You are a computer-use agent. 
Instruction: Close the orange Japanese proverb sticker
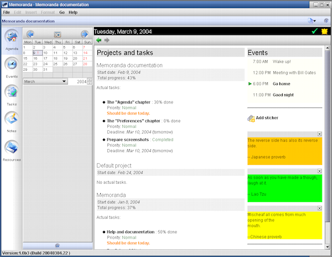[x=319, y=134]
